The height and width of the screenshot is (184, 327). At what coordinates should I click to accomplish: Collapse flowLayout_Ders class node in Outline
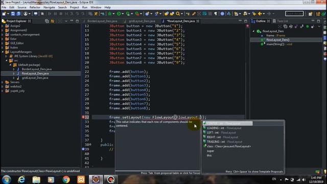click(254, 31)
